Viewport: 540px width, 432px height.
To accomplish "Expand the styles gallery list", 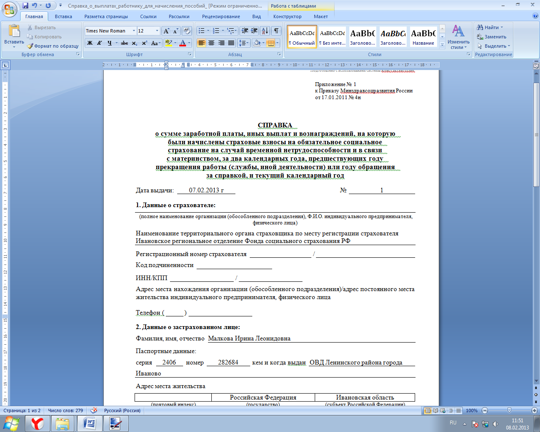I will [x=442, y=45].
